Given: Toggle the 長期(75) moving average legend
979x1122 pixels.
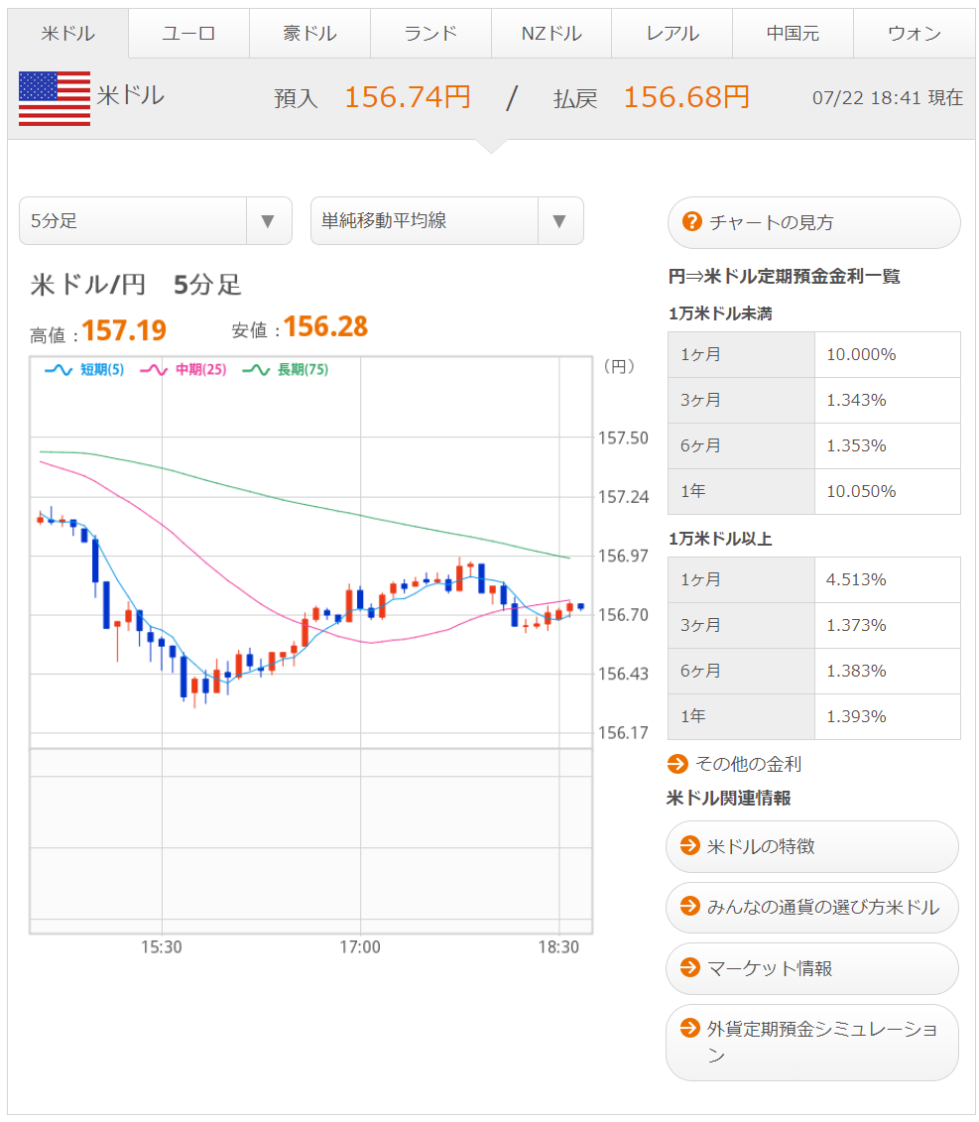Looking at the screenshot, I should pos(286,370).
